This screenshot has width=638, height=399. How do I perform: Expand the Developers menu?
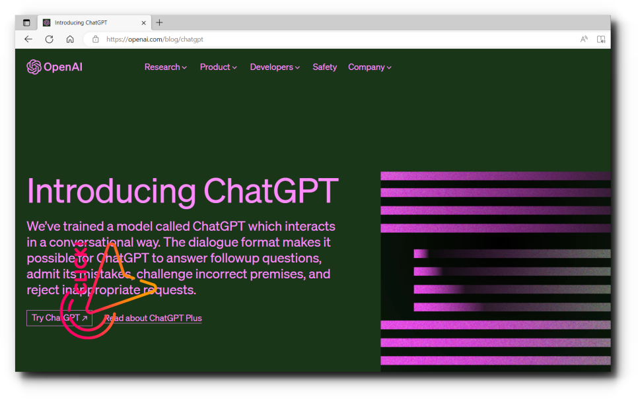coord(275,67)
